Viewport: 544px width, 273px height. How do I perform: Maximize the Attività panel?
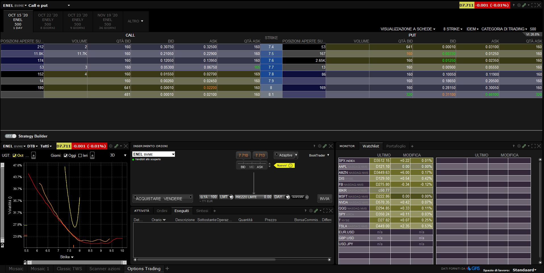tap(325, 211)
